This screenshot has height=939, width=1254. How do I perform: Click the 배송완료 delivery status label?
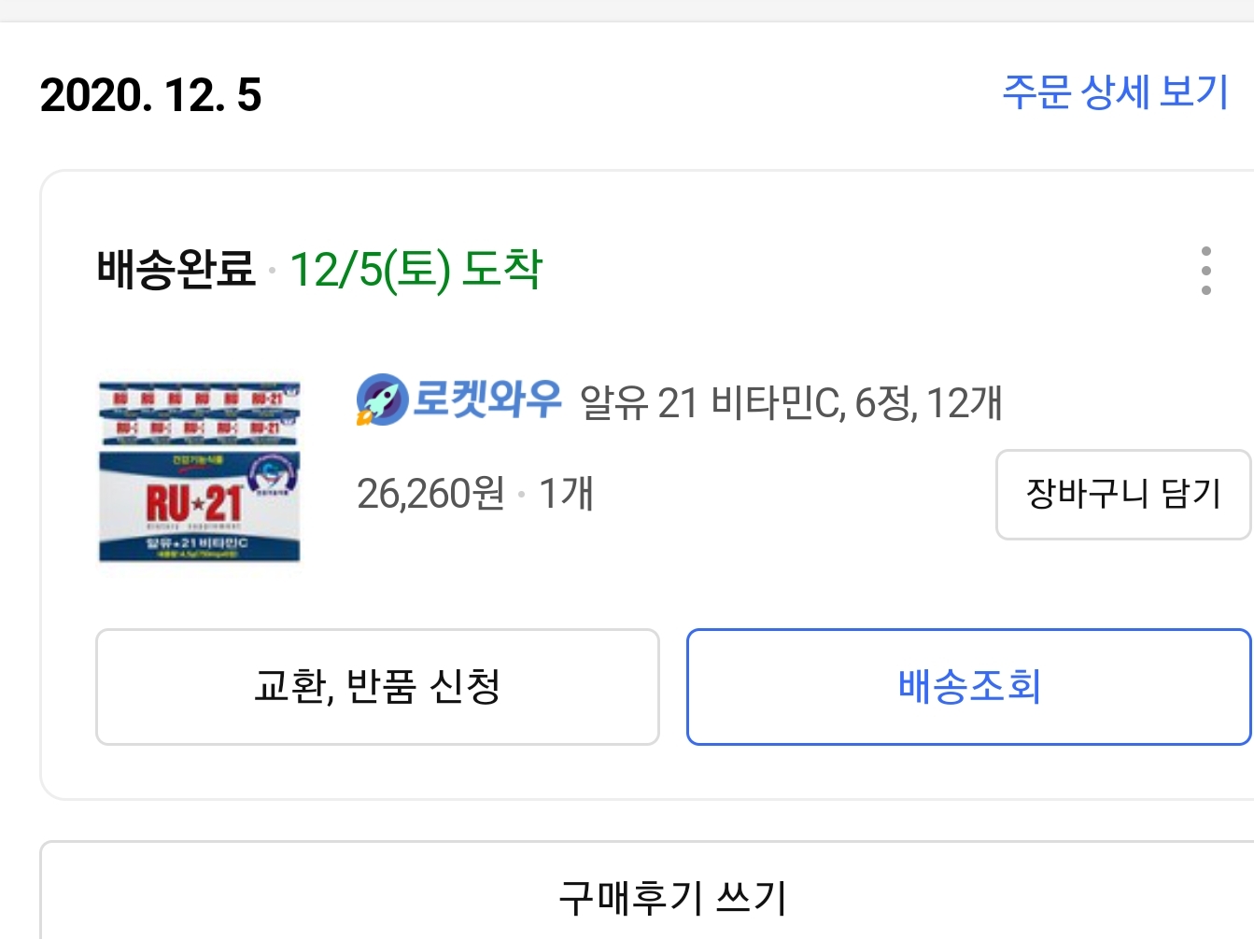(x=176, y=270)
